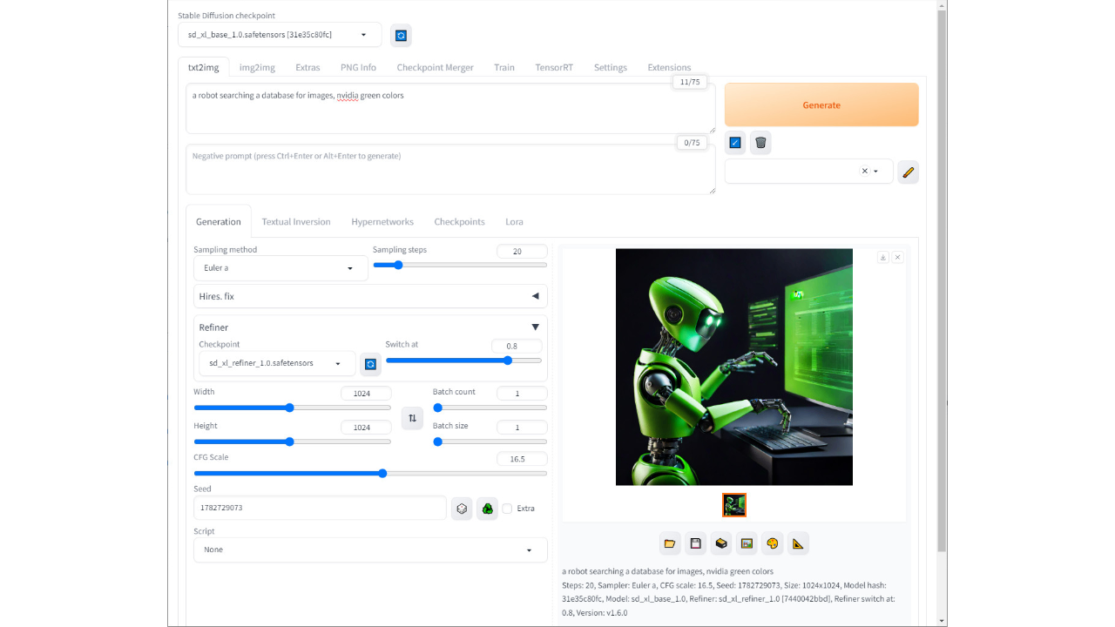Image resolution: width=1115 pixels, height=627 pixels.
Task: Open the Script dropdown showing None
Action: point(369,549)
